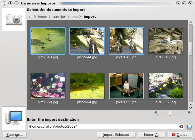Screen dimensions: 195x140
Task: Select seagull thumbnail pict2646.jpg
Action: point(166,41)
